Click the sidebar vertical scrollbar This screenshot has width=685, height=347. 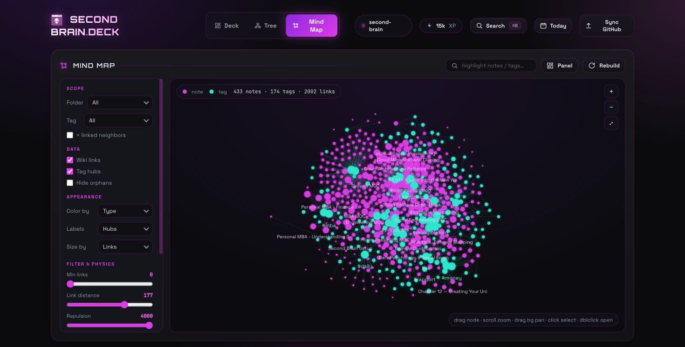(161, 166)
